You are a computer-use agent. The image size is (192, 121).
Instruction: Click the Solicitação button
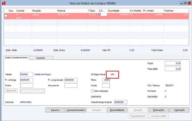tap(179, 110)
